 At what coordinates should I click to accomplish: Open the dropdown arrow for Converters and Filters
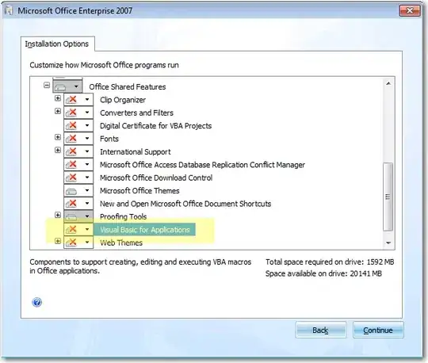pos(87,113)
